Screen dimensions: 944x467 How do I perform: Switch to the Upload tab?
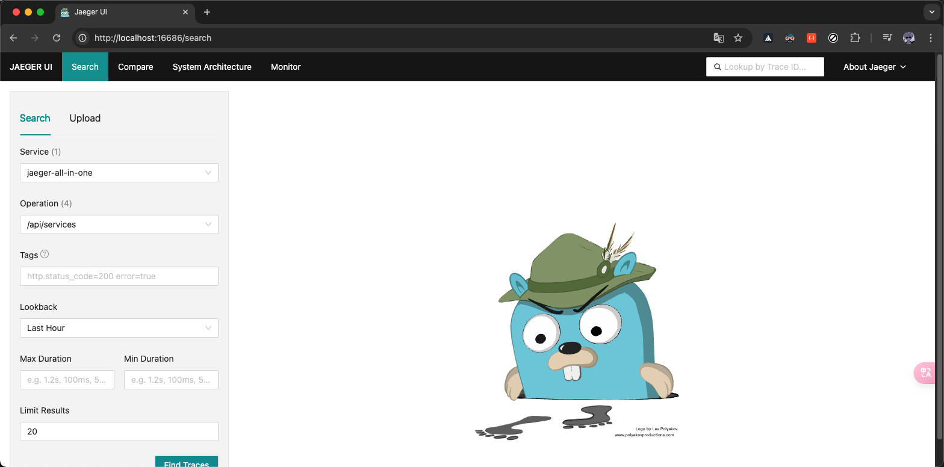85,118
